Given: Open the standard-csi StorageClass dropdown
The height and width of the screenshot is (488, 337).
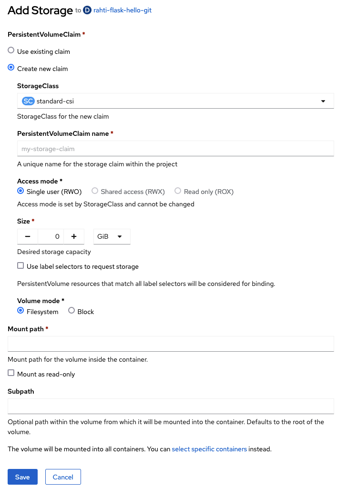Looking at the screenshot, I should point(175,101).
